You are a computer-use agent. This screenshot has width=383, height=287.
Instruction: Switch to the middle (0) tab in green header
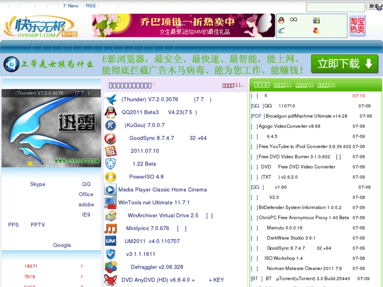(305, 85)
